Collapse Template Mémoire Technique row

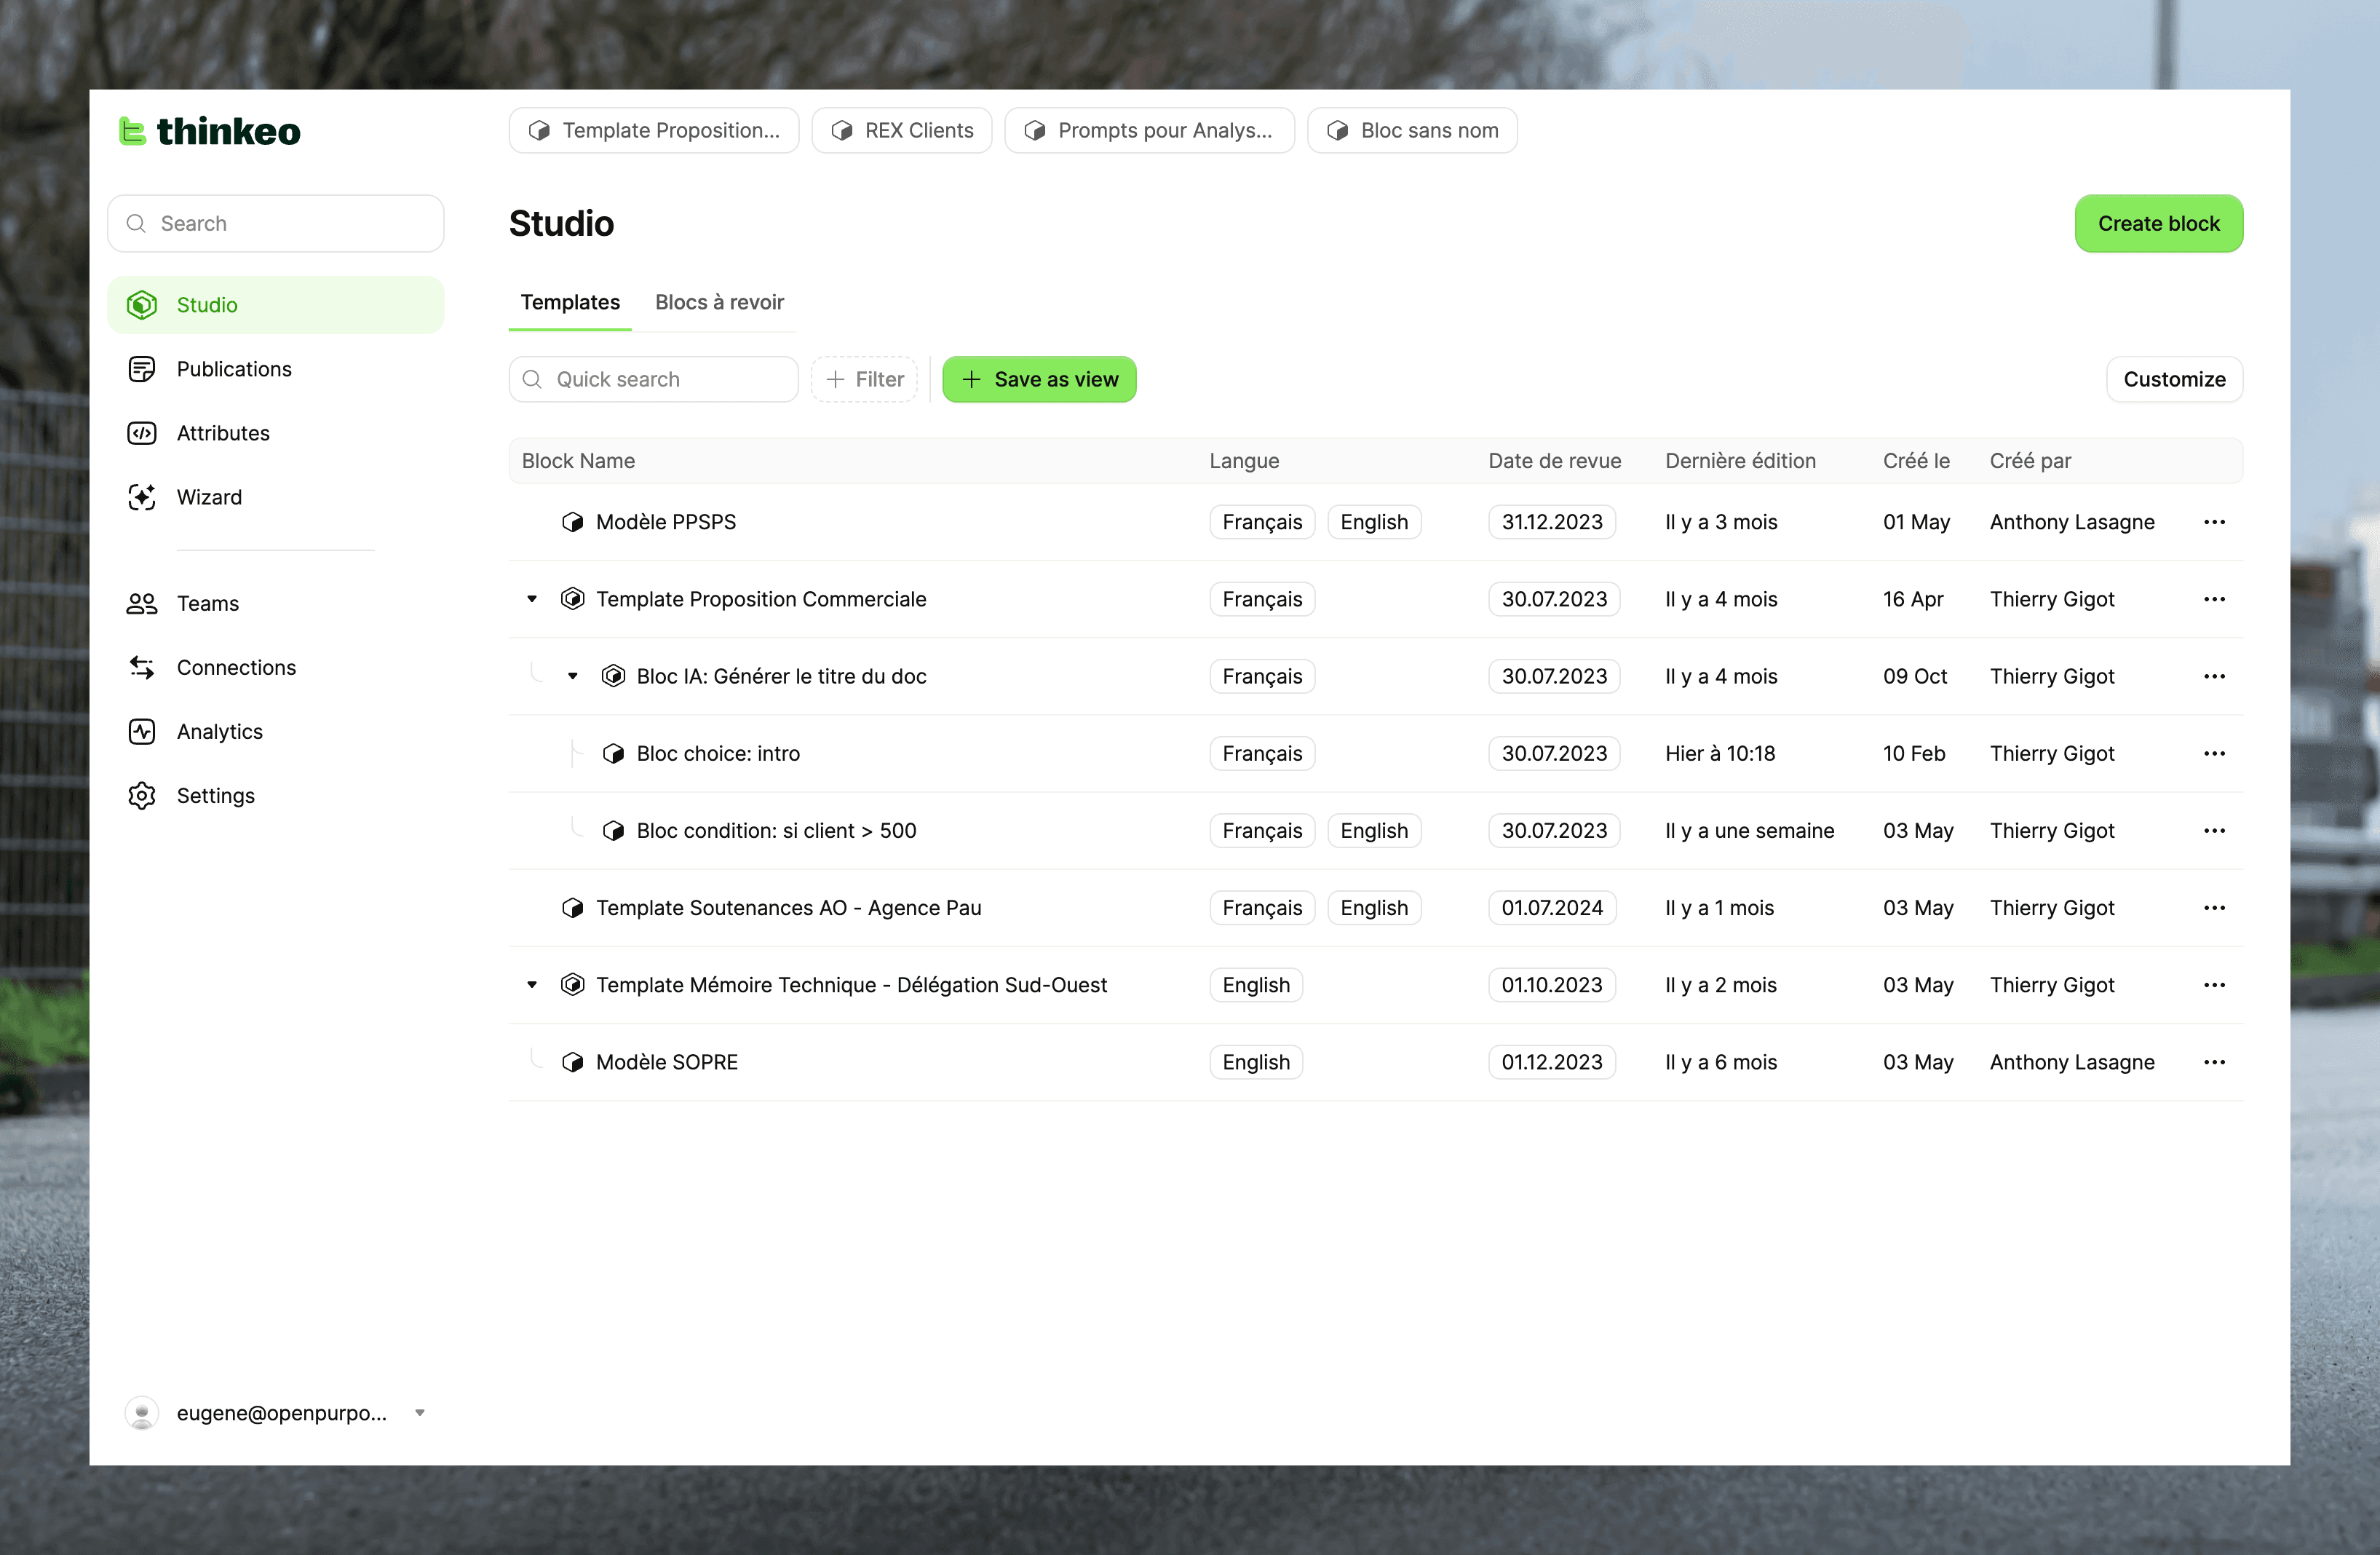(x=532, y=985)
